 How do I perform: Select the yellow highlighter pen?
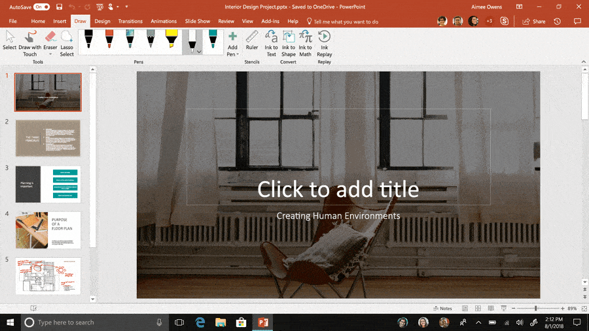(171, 39)
